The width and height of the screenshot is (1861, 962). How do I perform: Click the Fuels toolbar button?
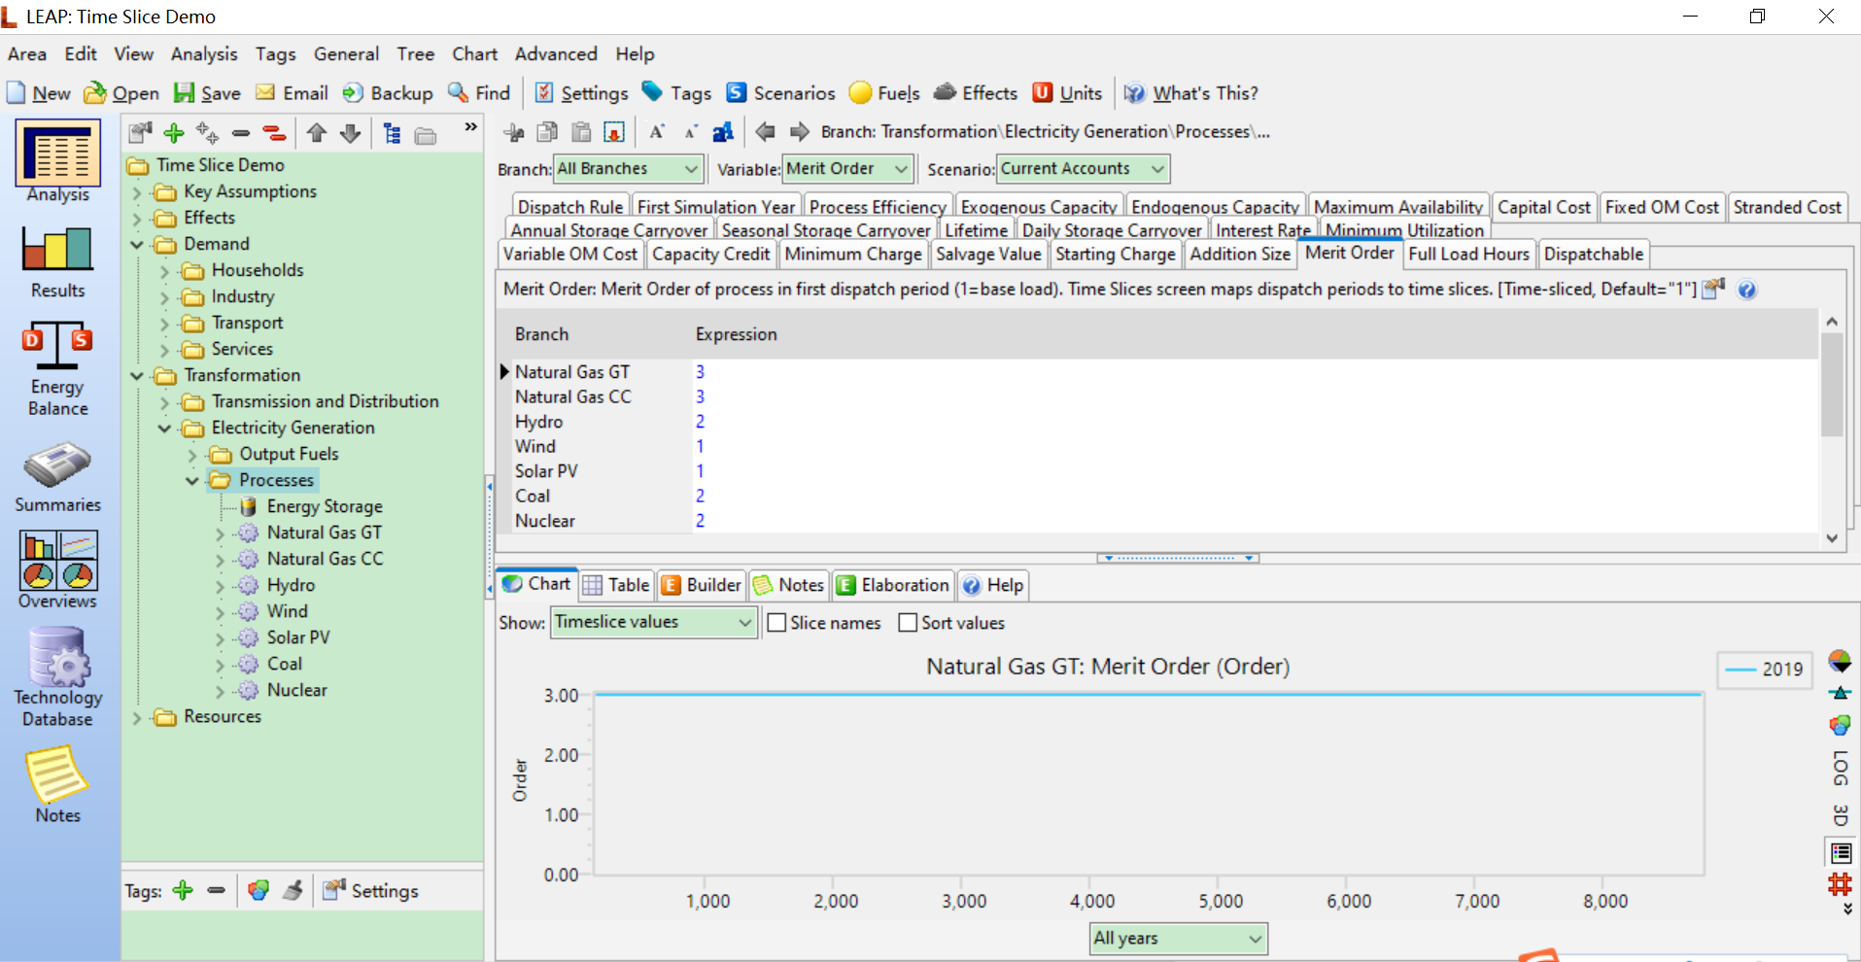[884, 93]
